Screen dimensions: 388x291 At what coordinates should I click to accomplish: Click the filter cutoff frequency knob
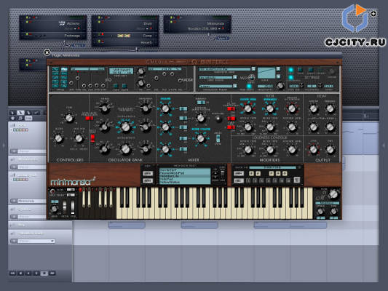point(248,108)
